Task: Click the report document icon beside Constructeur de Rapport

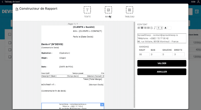Action: coord(17,9)
